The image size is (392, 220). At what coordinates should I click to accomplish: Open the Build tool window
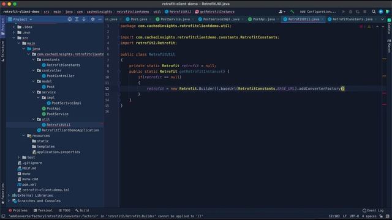pyautogui.click(x=82, y=210)
